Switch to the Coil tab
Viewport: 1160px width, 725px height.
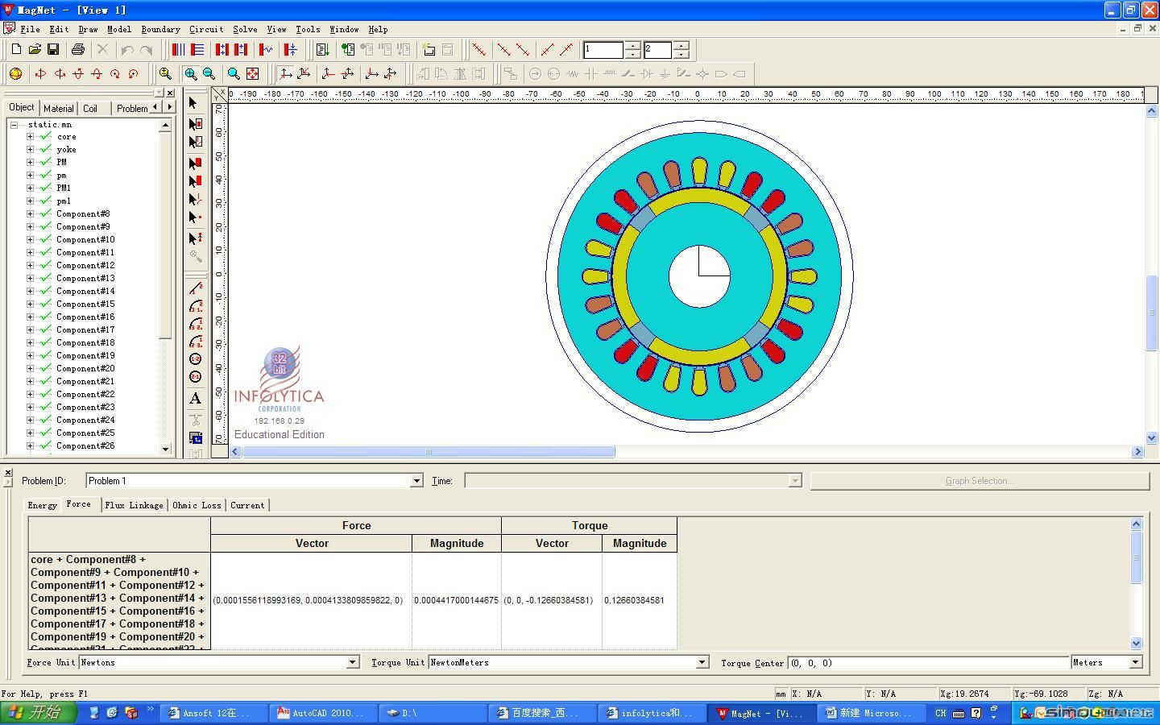(x=90, y=108)
